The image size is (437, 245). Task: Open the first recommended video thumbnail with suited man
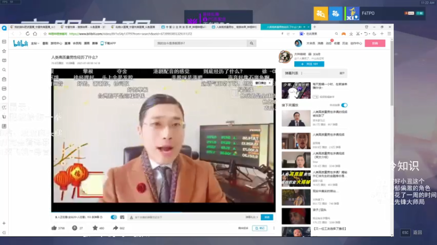[x=296, y=118]
